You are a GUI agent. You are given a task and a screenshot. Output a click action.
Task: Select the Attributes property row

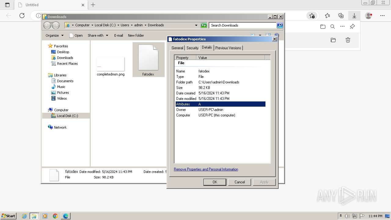click(221, 104)
